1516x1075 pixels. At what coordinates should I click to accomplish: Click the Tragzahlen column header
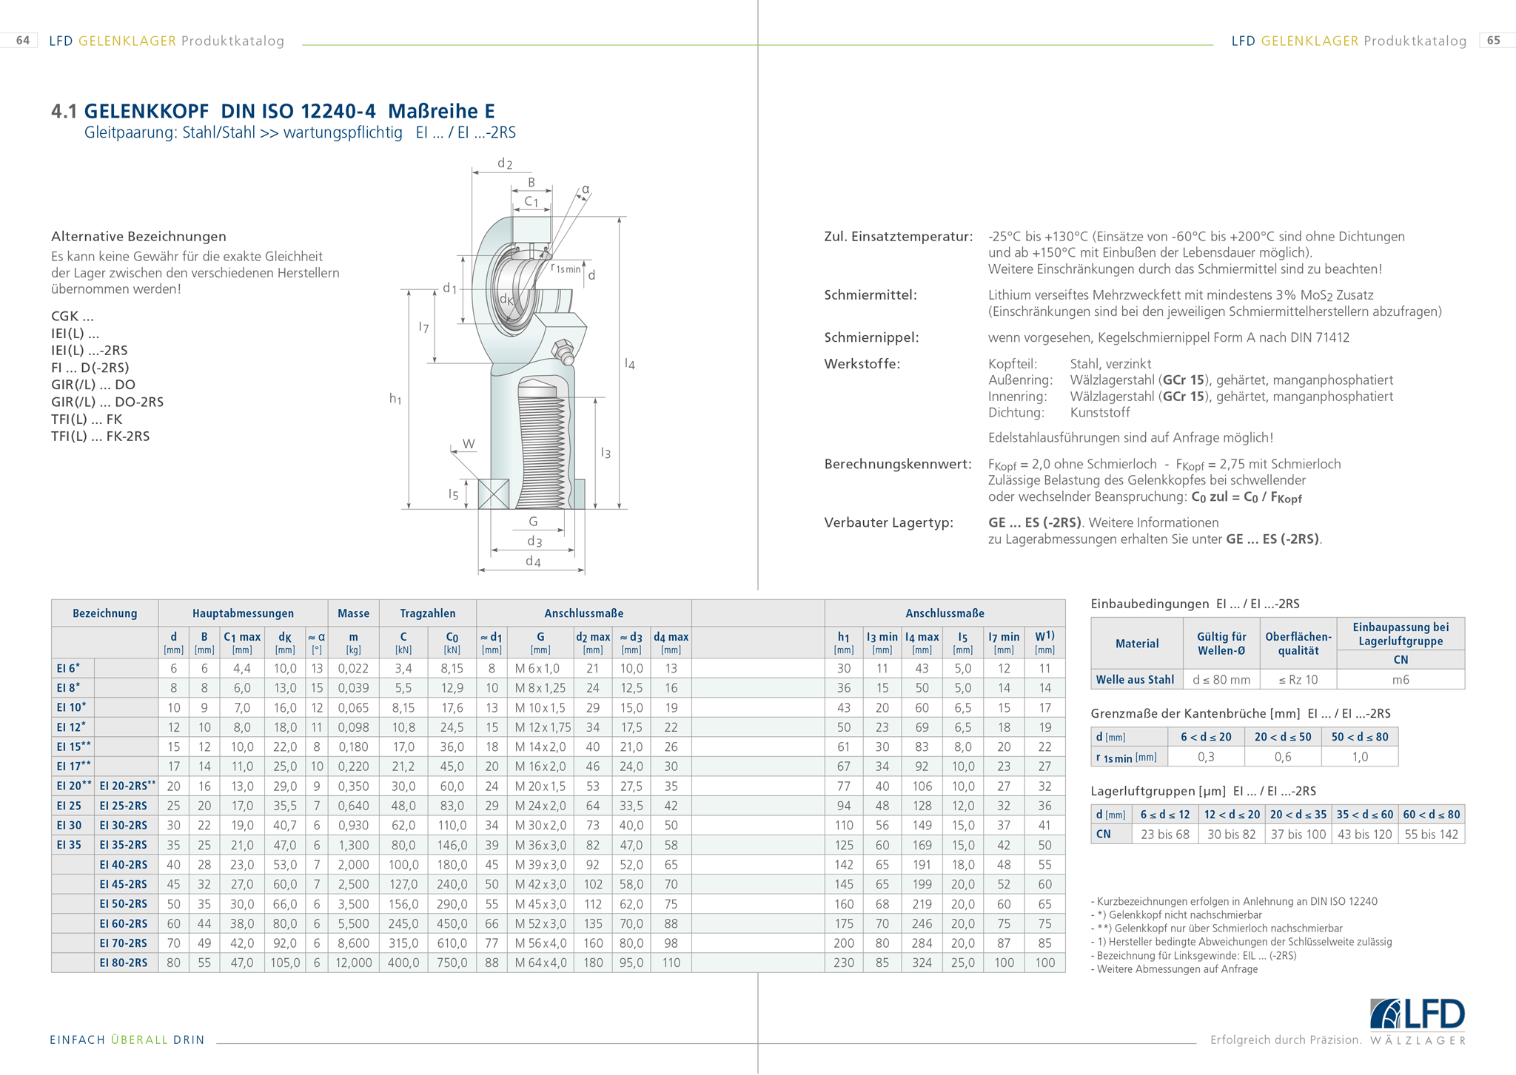tap(427, 613)
